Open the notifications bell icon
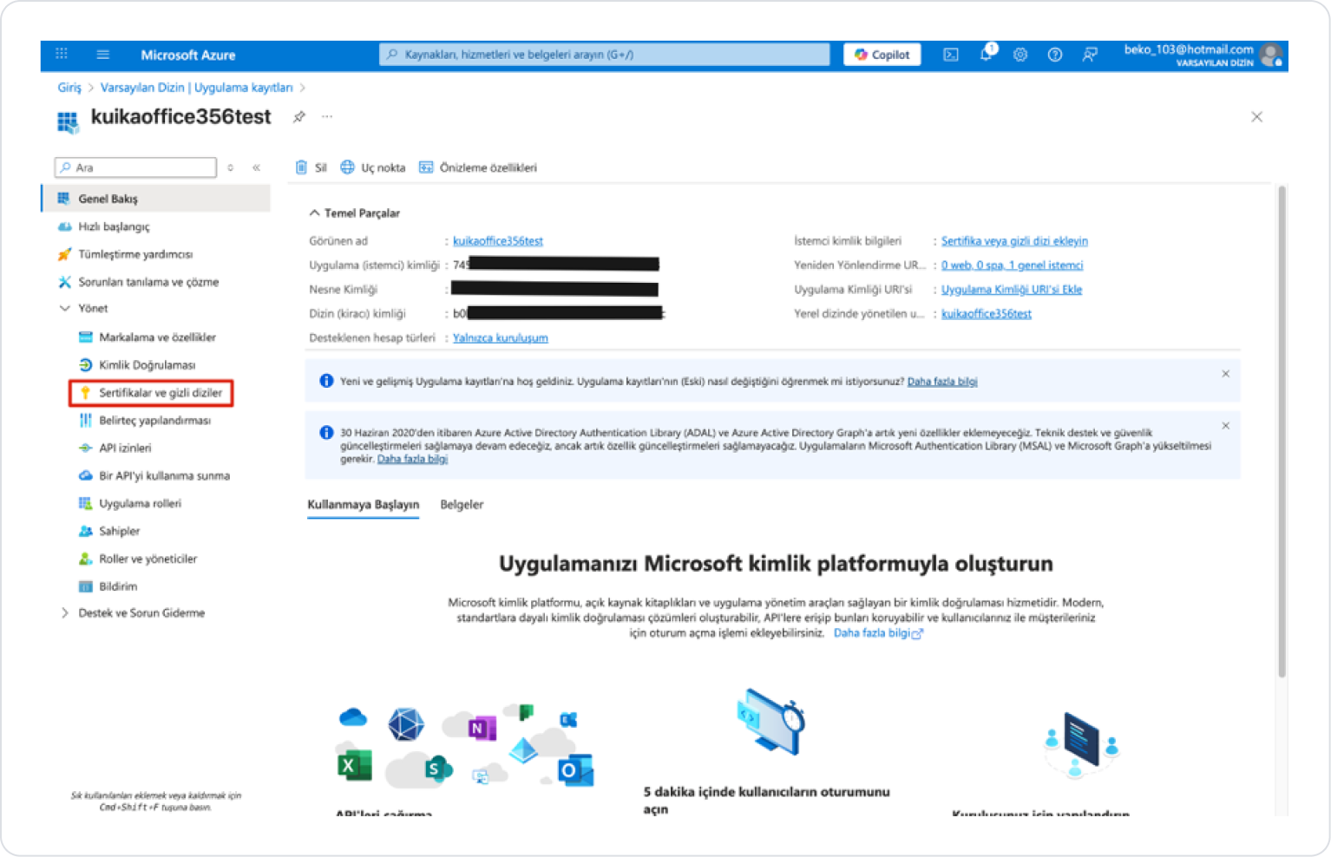The image size is (1331, 857). point(986,54)
